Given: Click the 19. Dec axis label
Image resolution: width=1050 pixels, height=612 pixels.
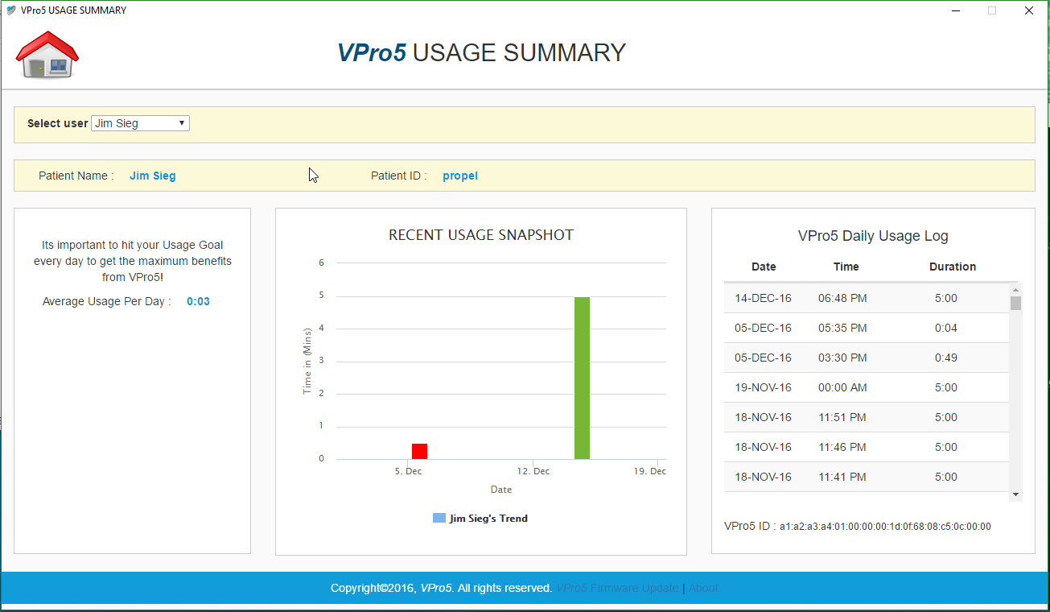Looking at the screenshot, I should click(650, 471).
